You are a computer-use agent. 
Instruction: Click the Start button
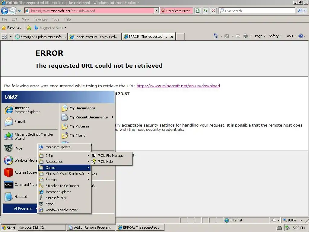[8, 228]
